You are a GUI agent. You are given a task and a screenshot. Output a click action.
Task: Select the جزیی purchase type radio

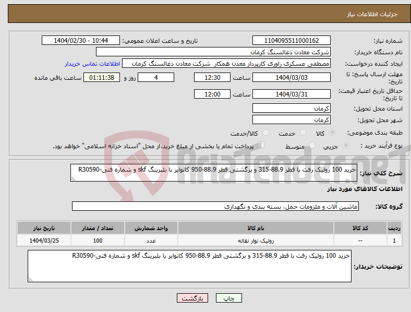coord(346,146)
